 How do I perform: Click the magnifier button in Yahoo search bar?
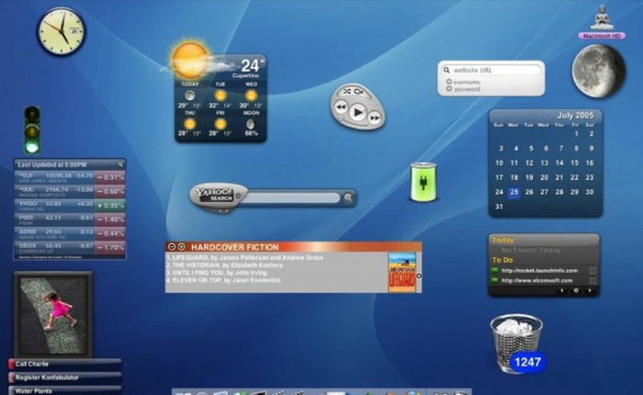tap(348, 197)
